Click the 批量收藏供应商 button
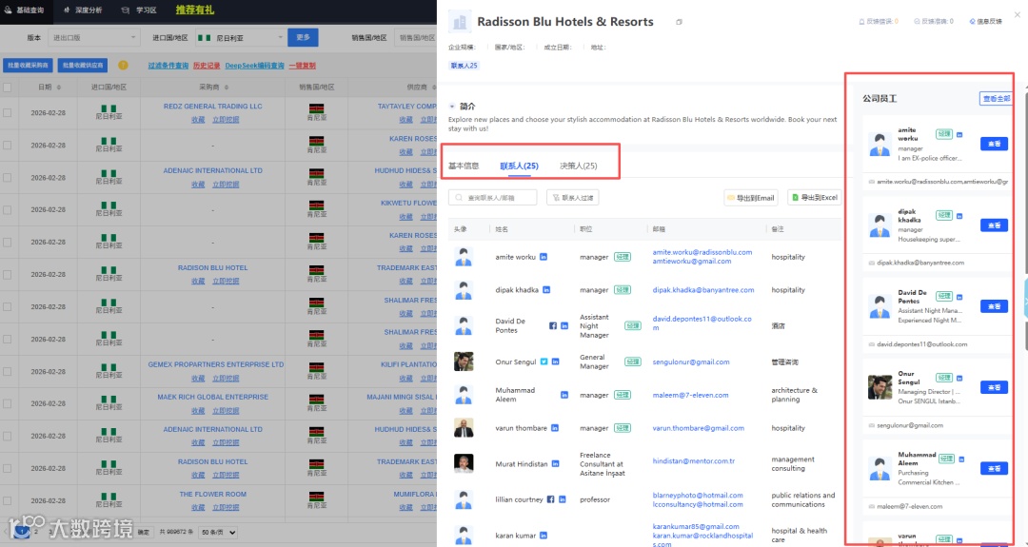The width and height of the screenshot is (1028, 547). click(x=83, y=66)
